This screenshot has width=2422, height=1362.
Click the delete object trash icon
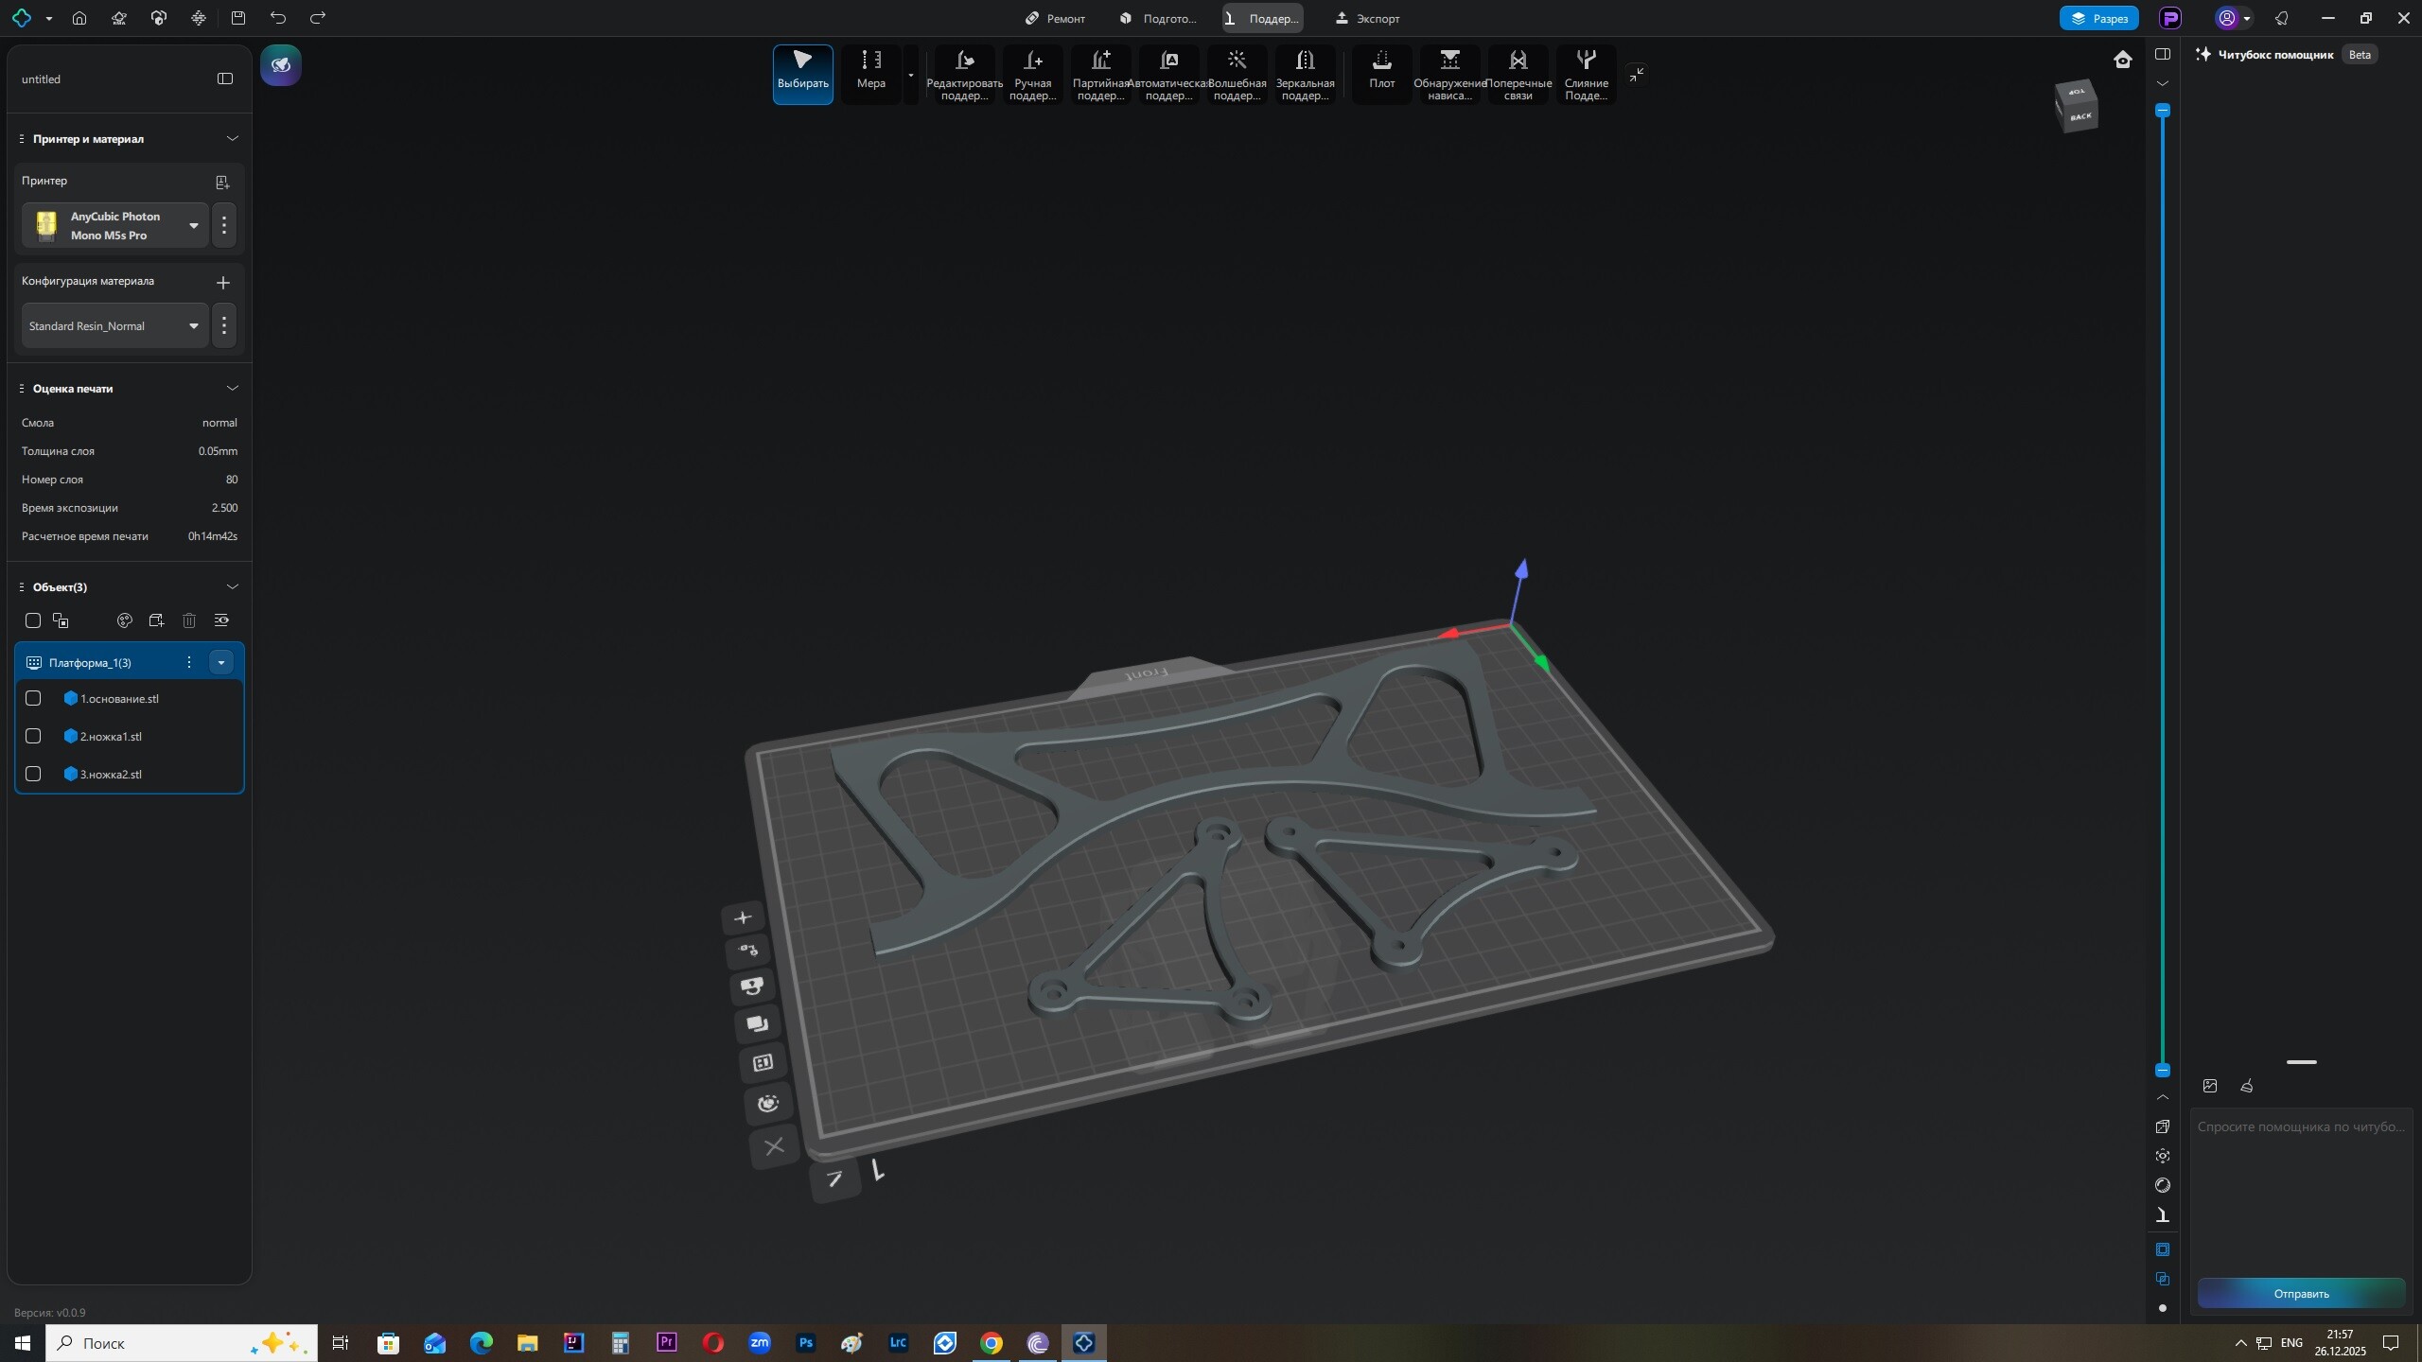coord(189,620)
